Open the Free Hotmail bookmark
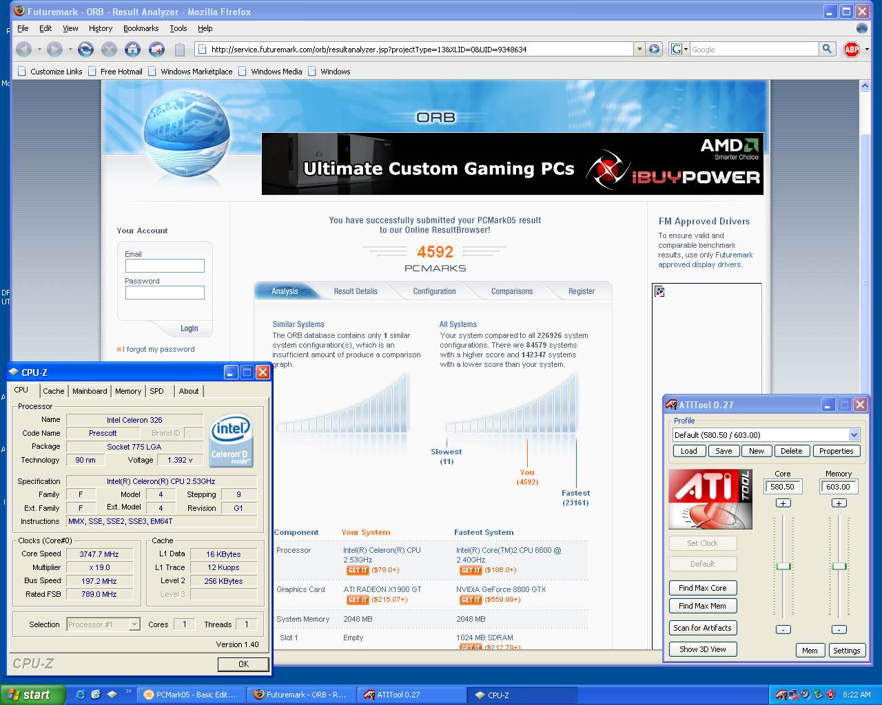The image size is (882, 705). click(114, 72)
